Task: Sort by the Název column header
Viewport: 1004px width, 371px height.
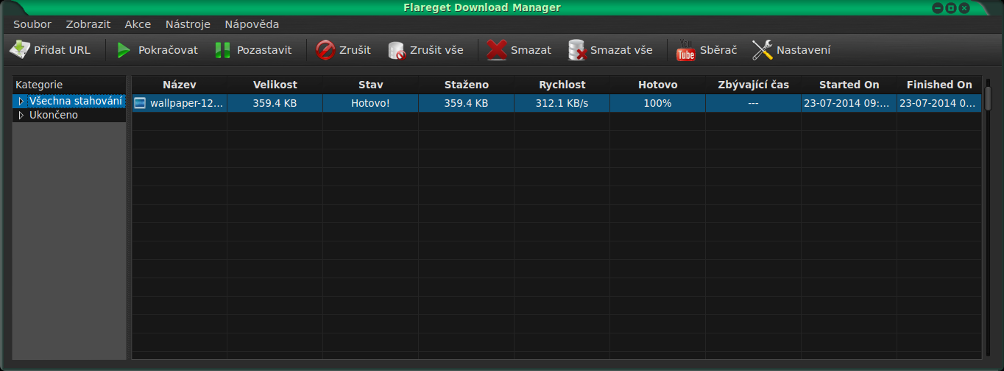Action: point(180,85)
